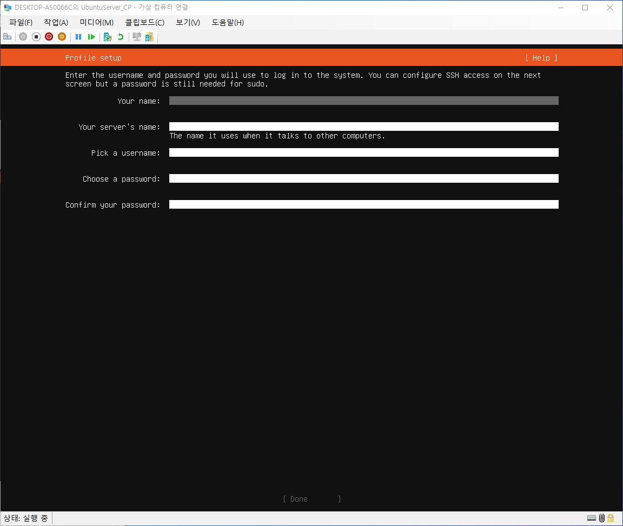This screenshot has width=623, height=526.
Task: Reset the VM with green play icon
Action: pos(91,37)
